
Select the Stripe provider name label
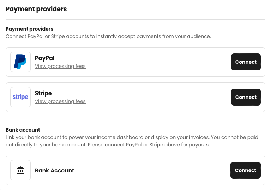coord(43,93)
